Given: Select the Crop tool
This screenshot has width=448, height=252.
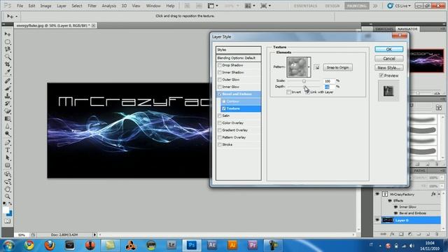Looking at the screenshot, I should pyautogui.click(x=8, y=64).
